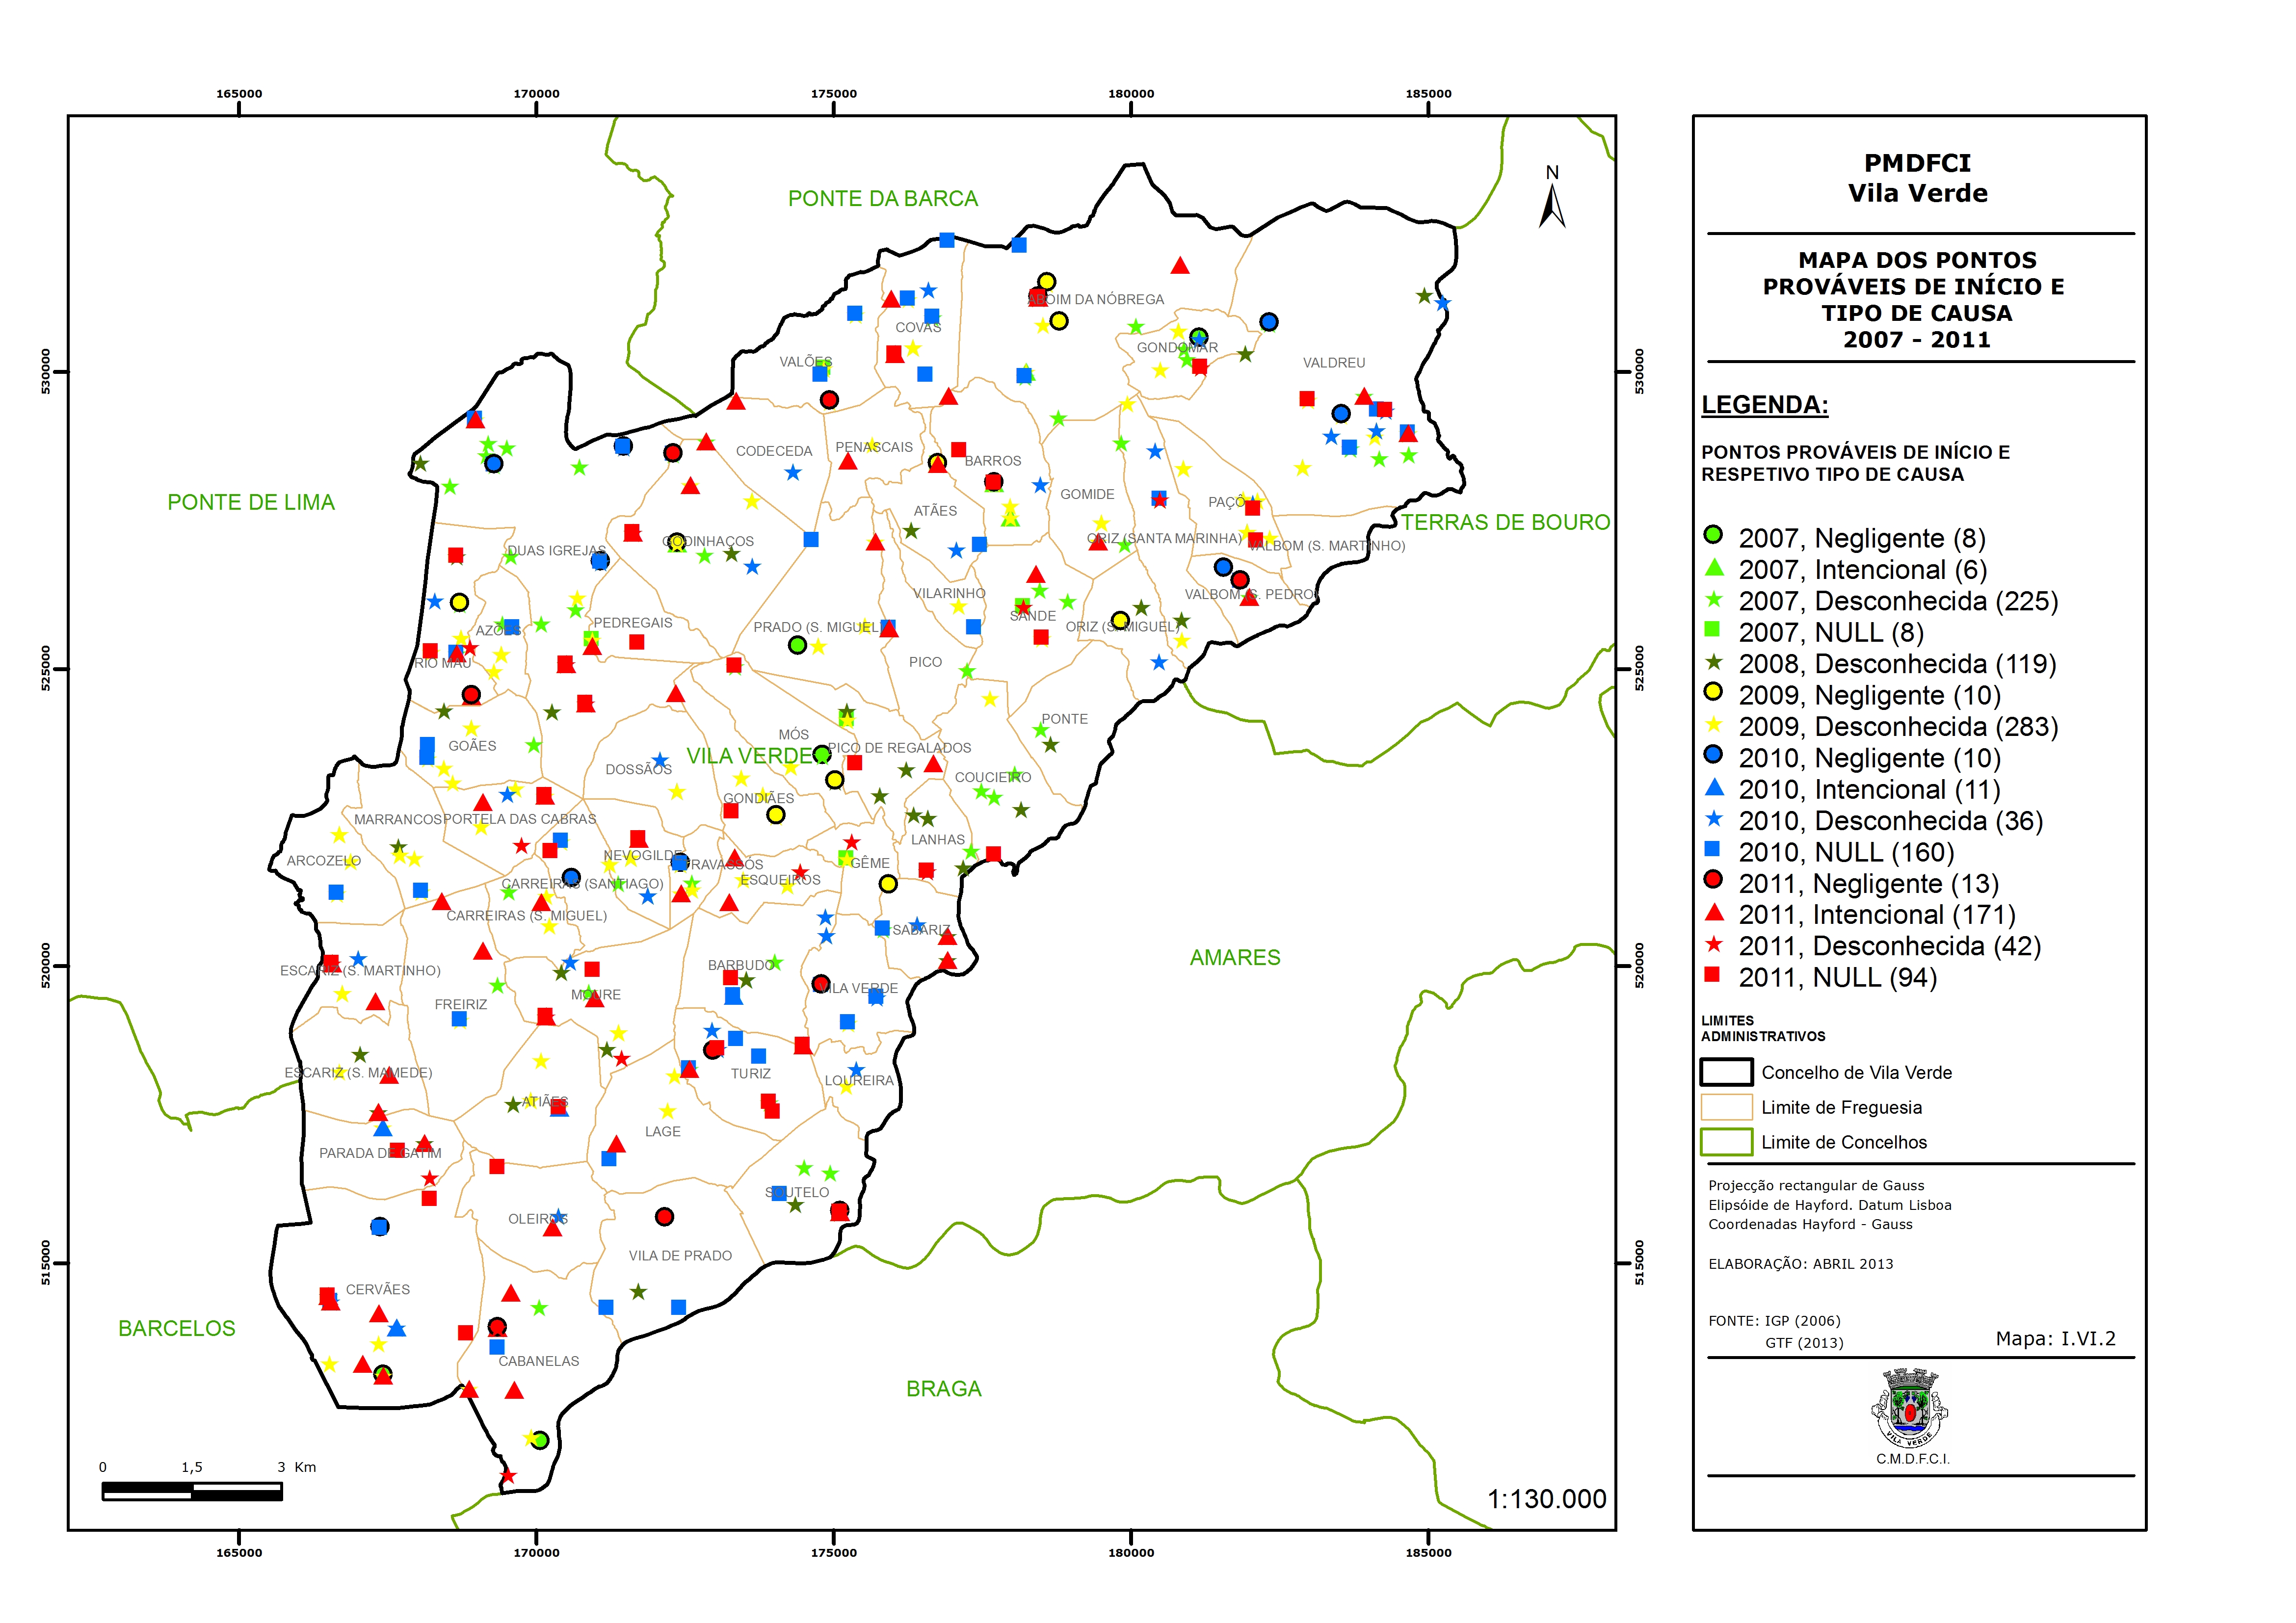Click the CERVÃES parish label
The width and height of the screenshot is (2296, 1623).
click(x=378, y=1289)
